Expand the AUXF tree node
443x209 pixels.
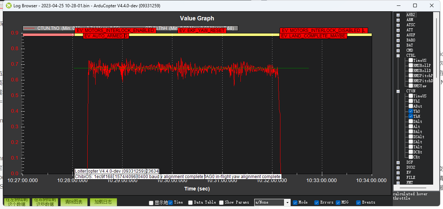tap(398, 35)
